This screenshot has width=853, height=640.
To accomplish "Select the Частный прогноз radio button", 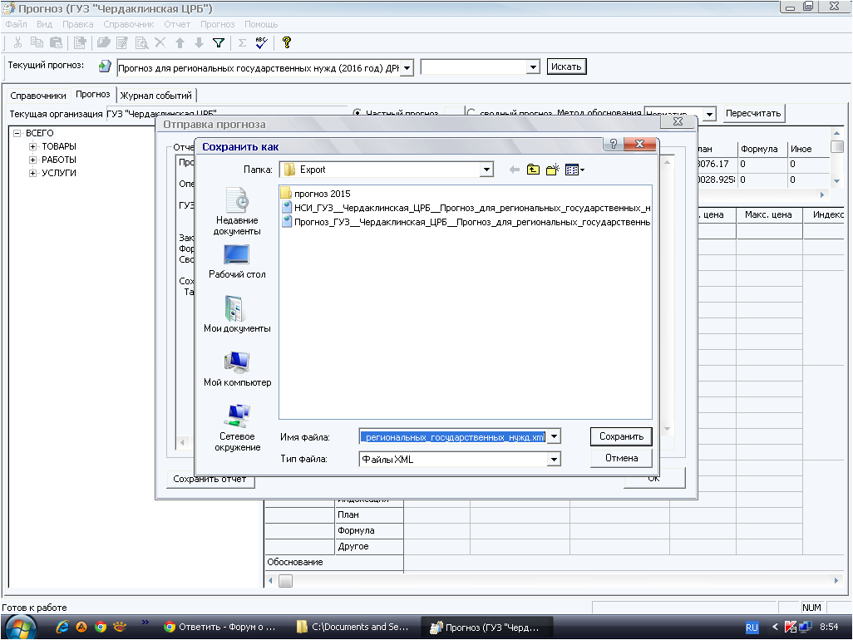I will 357,114.
